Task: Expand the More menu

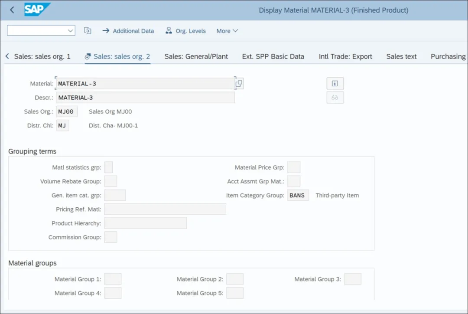Action: (x=227, y=31)
